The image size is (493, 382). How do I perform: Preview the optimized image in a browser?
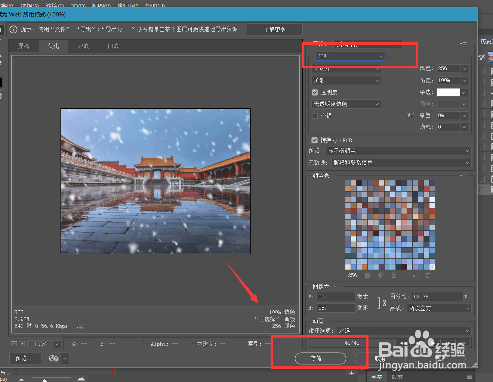point(25,358)
